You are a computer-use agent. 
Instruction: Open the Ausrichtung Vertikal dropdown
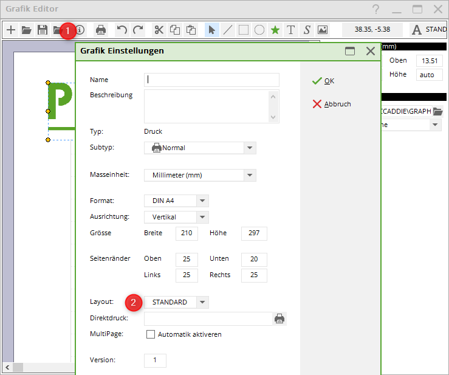point(202,217)
